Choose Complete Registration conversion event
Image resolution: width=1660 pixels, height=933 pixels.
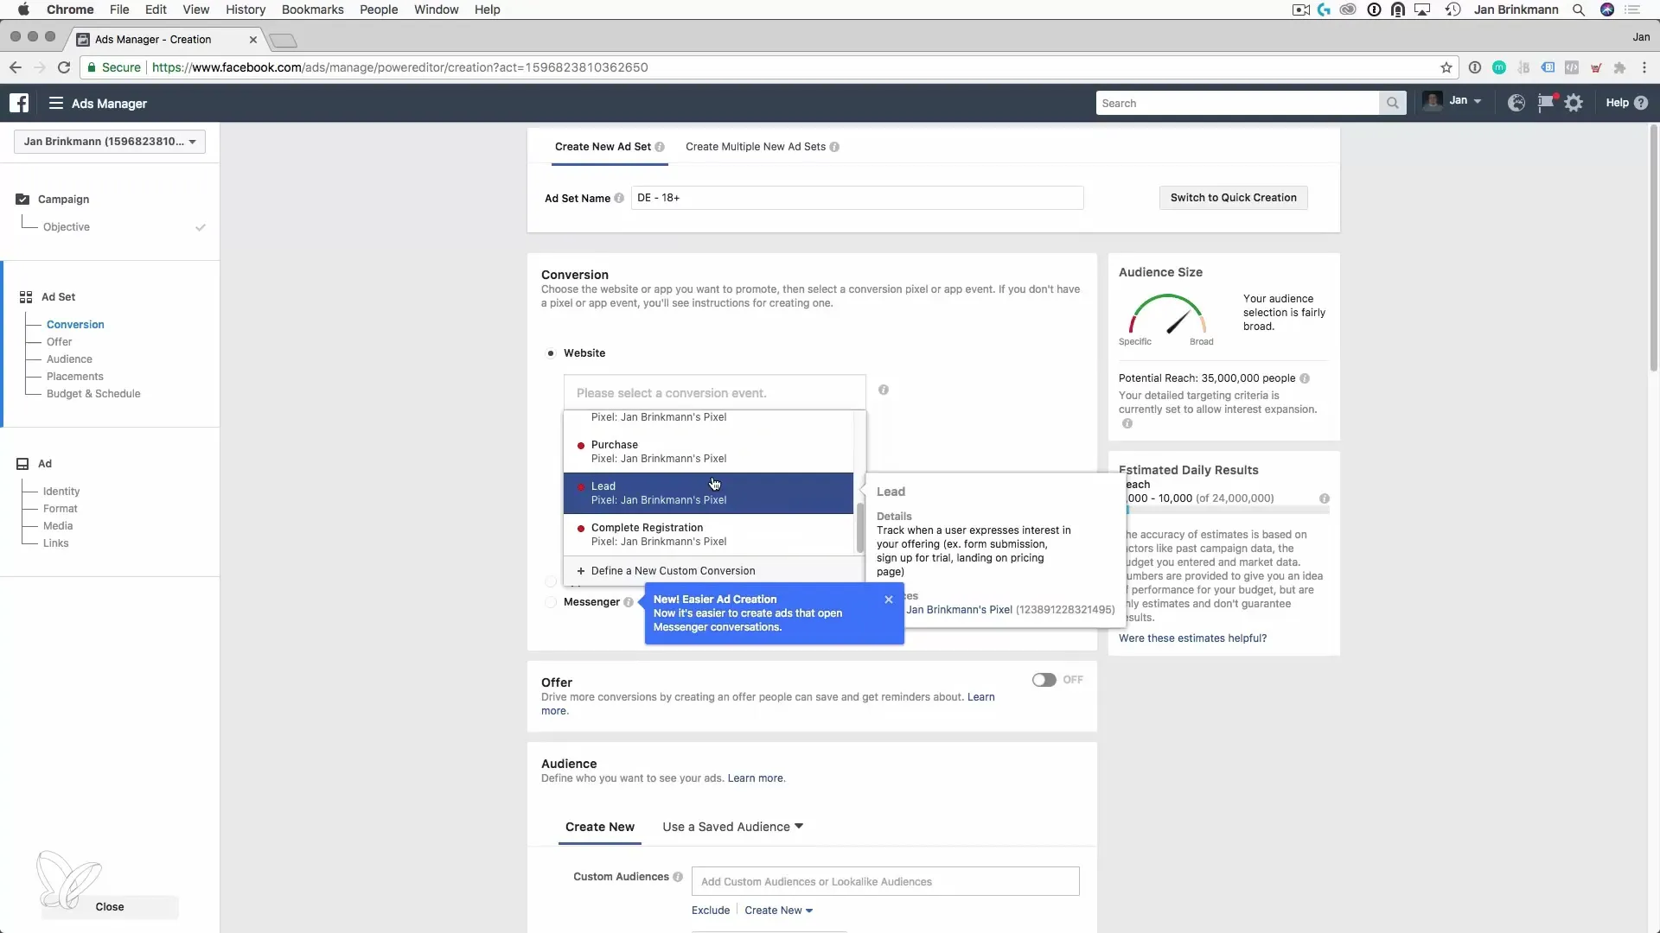click(708, 535)
